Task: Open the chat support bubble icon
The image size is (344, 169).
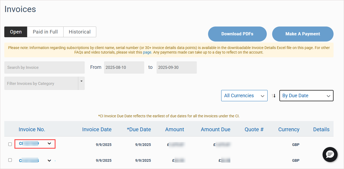Action: coord(330,155)
